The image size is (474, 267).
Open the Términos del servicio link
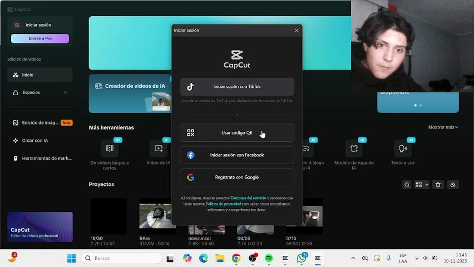(248, 198)
